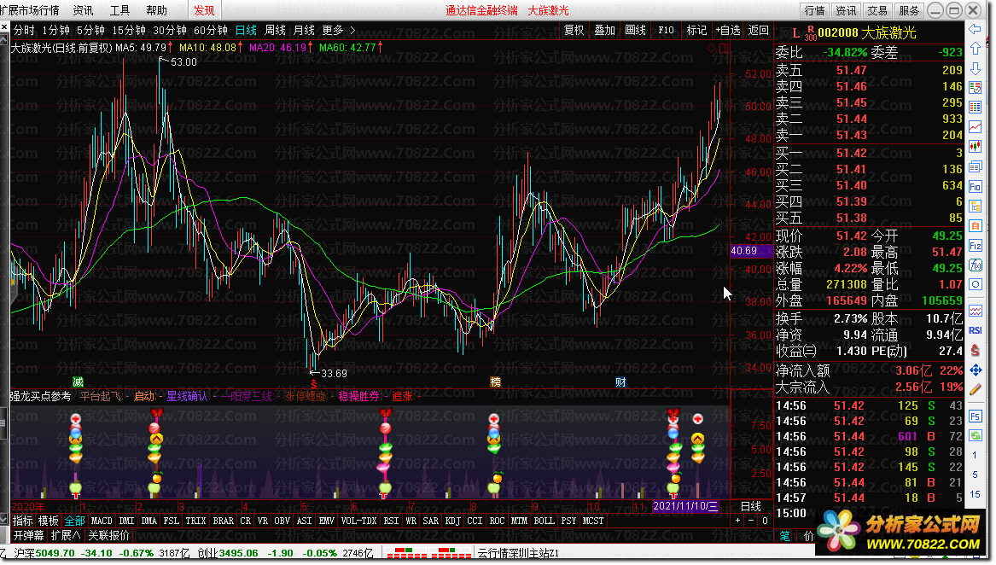The width and height of the screenshot is (996, 565).
Task: Toggle 叠加 overlay option
Action: (605, 31)
